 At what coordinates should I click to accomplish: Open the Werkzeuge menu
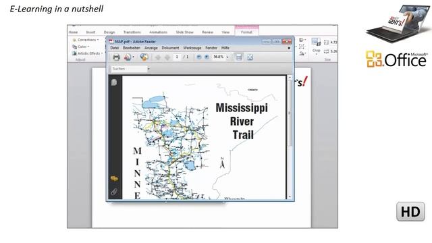pos(192,48)
